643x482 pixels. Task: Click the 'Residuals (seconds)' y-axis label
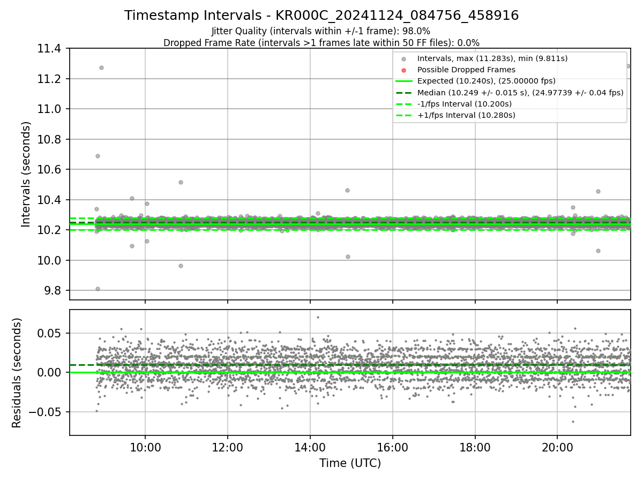pyautogui.click(x=17, y=373)
